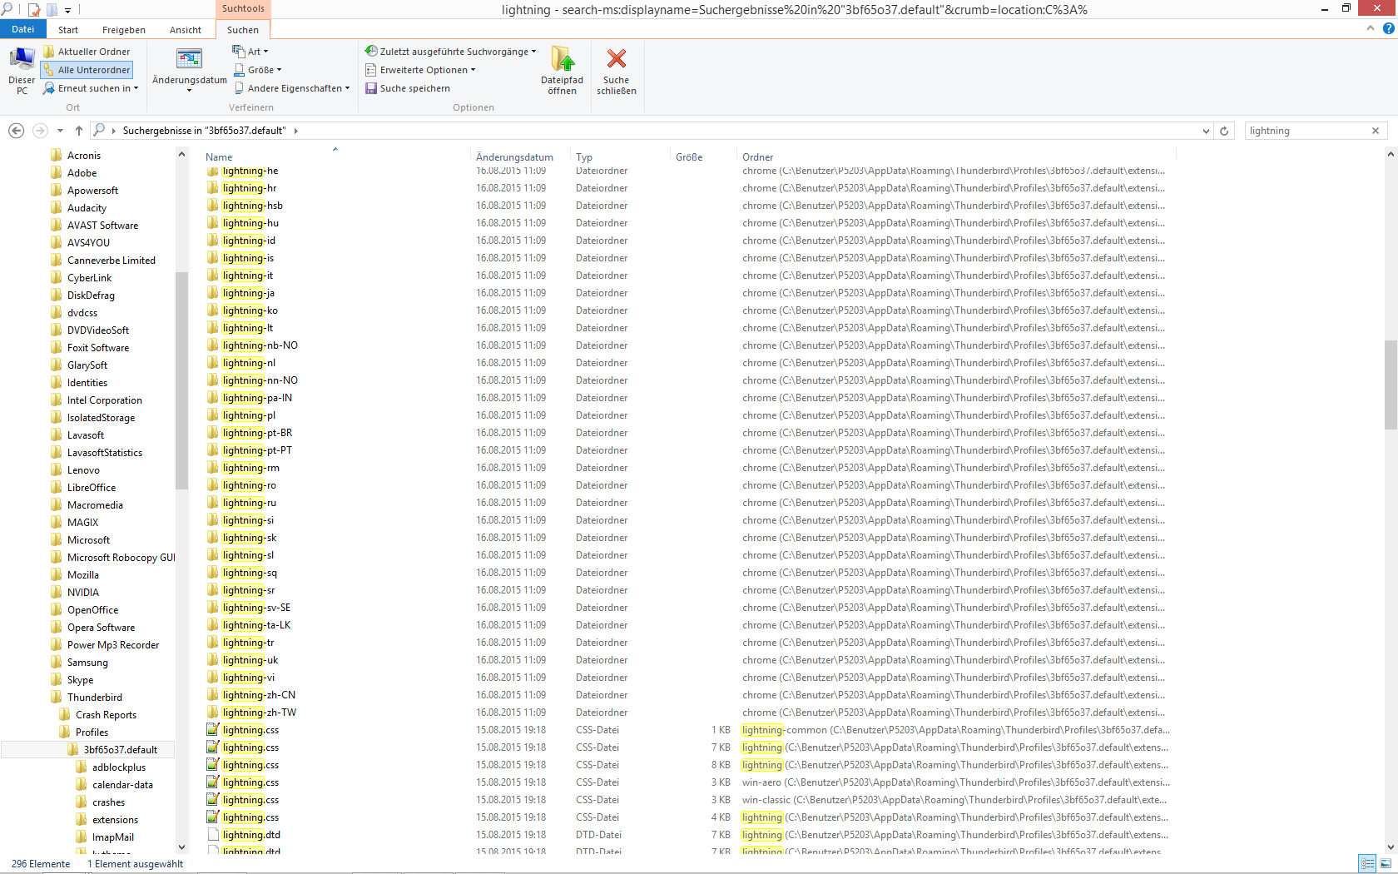Image resolution: width=1398 pixels, height=874 pixels.
Task: Click Dateipfad öffnen folder icon
Action: 562,60
